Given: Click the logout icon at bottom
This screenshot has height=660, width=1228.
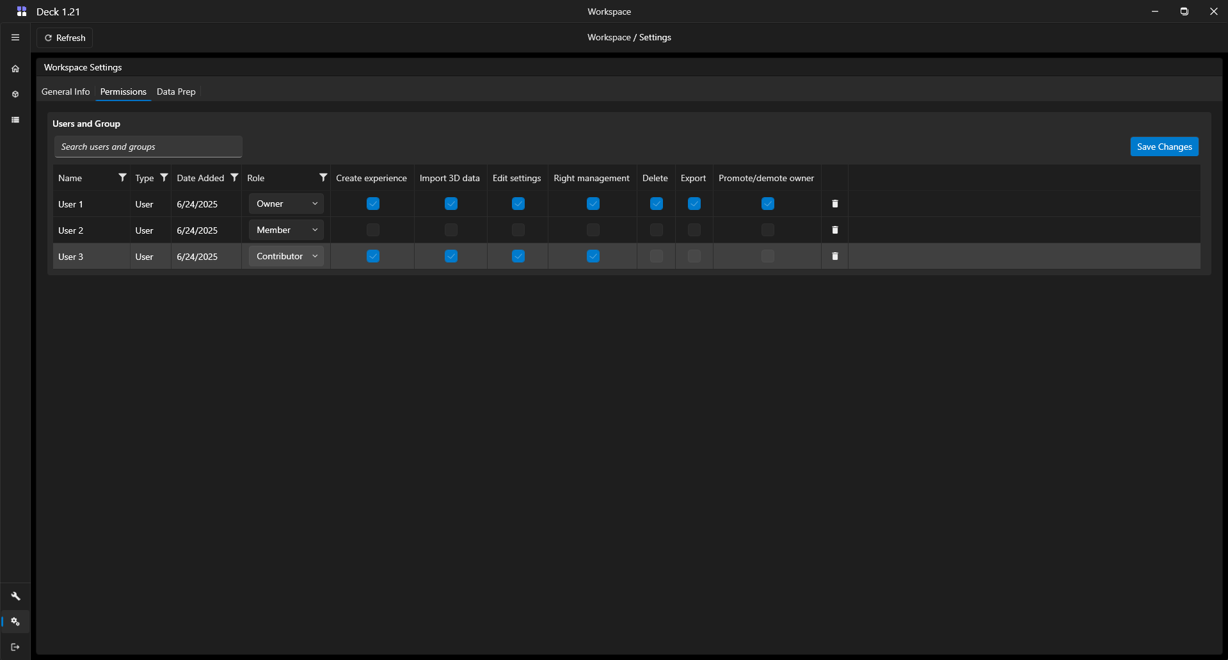Looking at the screenshot, I should click(15, 647).
